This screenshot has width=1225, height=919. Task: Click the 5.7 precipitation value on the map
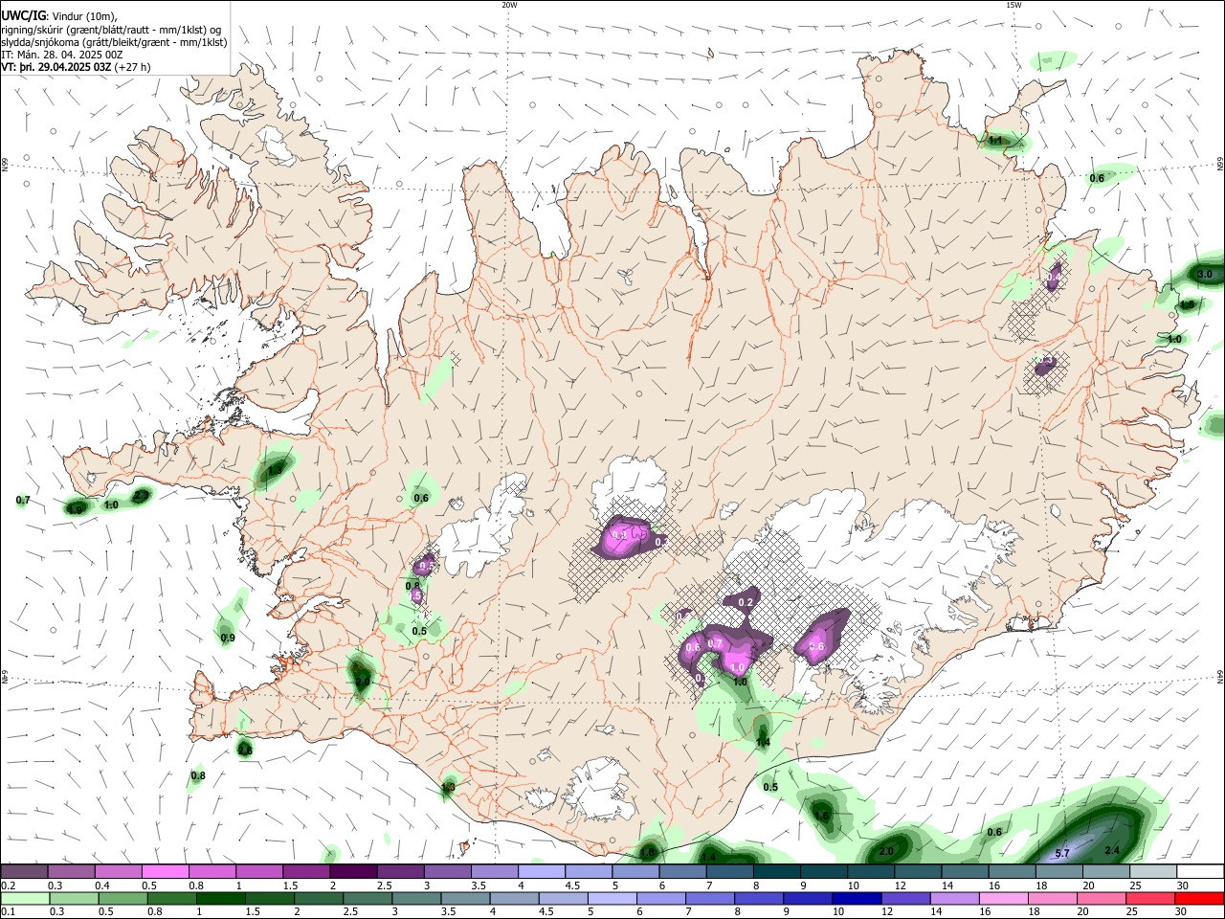point(1061,853)
